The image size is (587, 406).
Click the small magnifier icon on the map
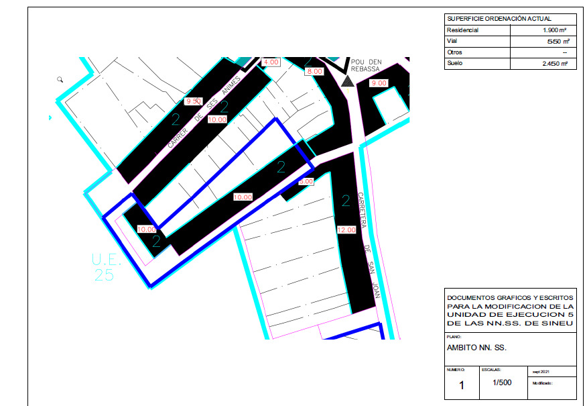(x=60, y=79)
